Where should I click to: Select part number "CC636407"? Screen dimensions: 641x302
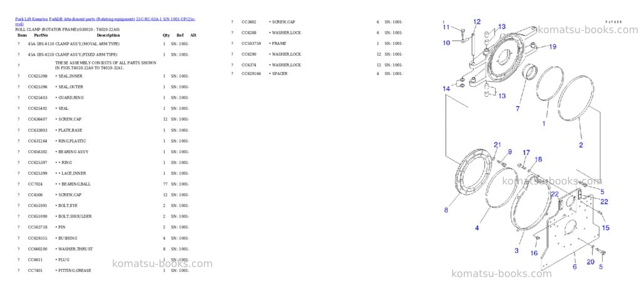coord(38,119)
